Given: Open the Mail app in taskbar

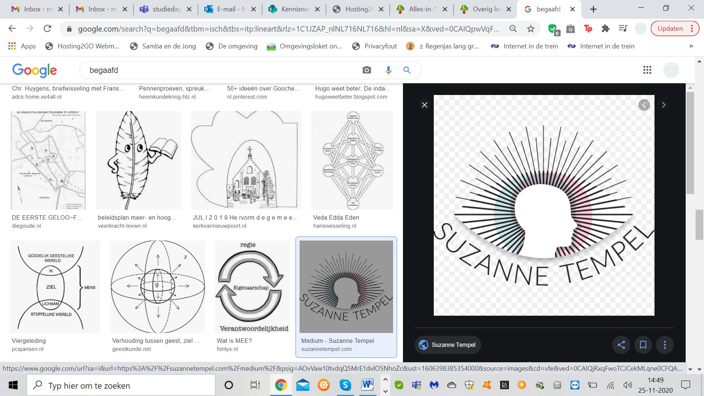Looking at the screenshot, I should click(302, 385).
